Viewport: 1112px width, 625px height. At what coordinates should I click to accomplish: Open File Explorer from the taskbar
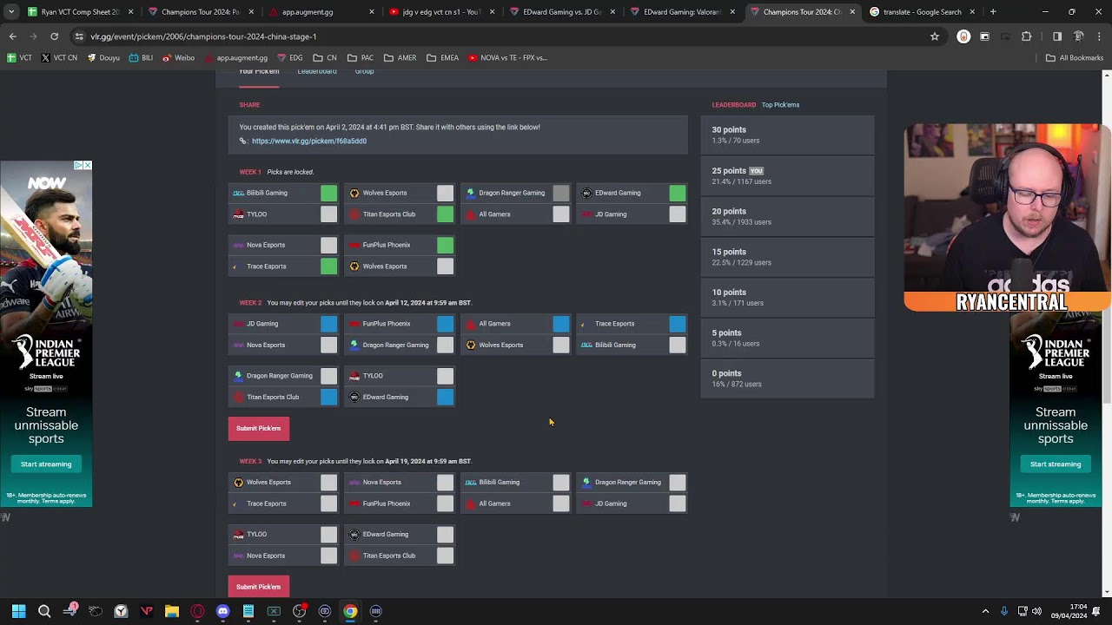pyautogui.click(x=172, y=611)
